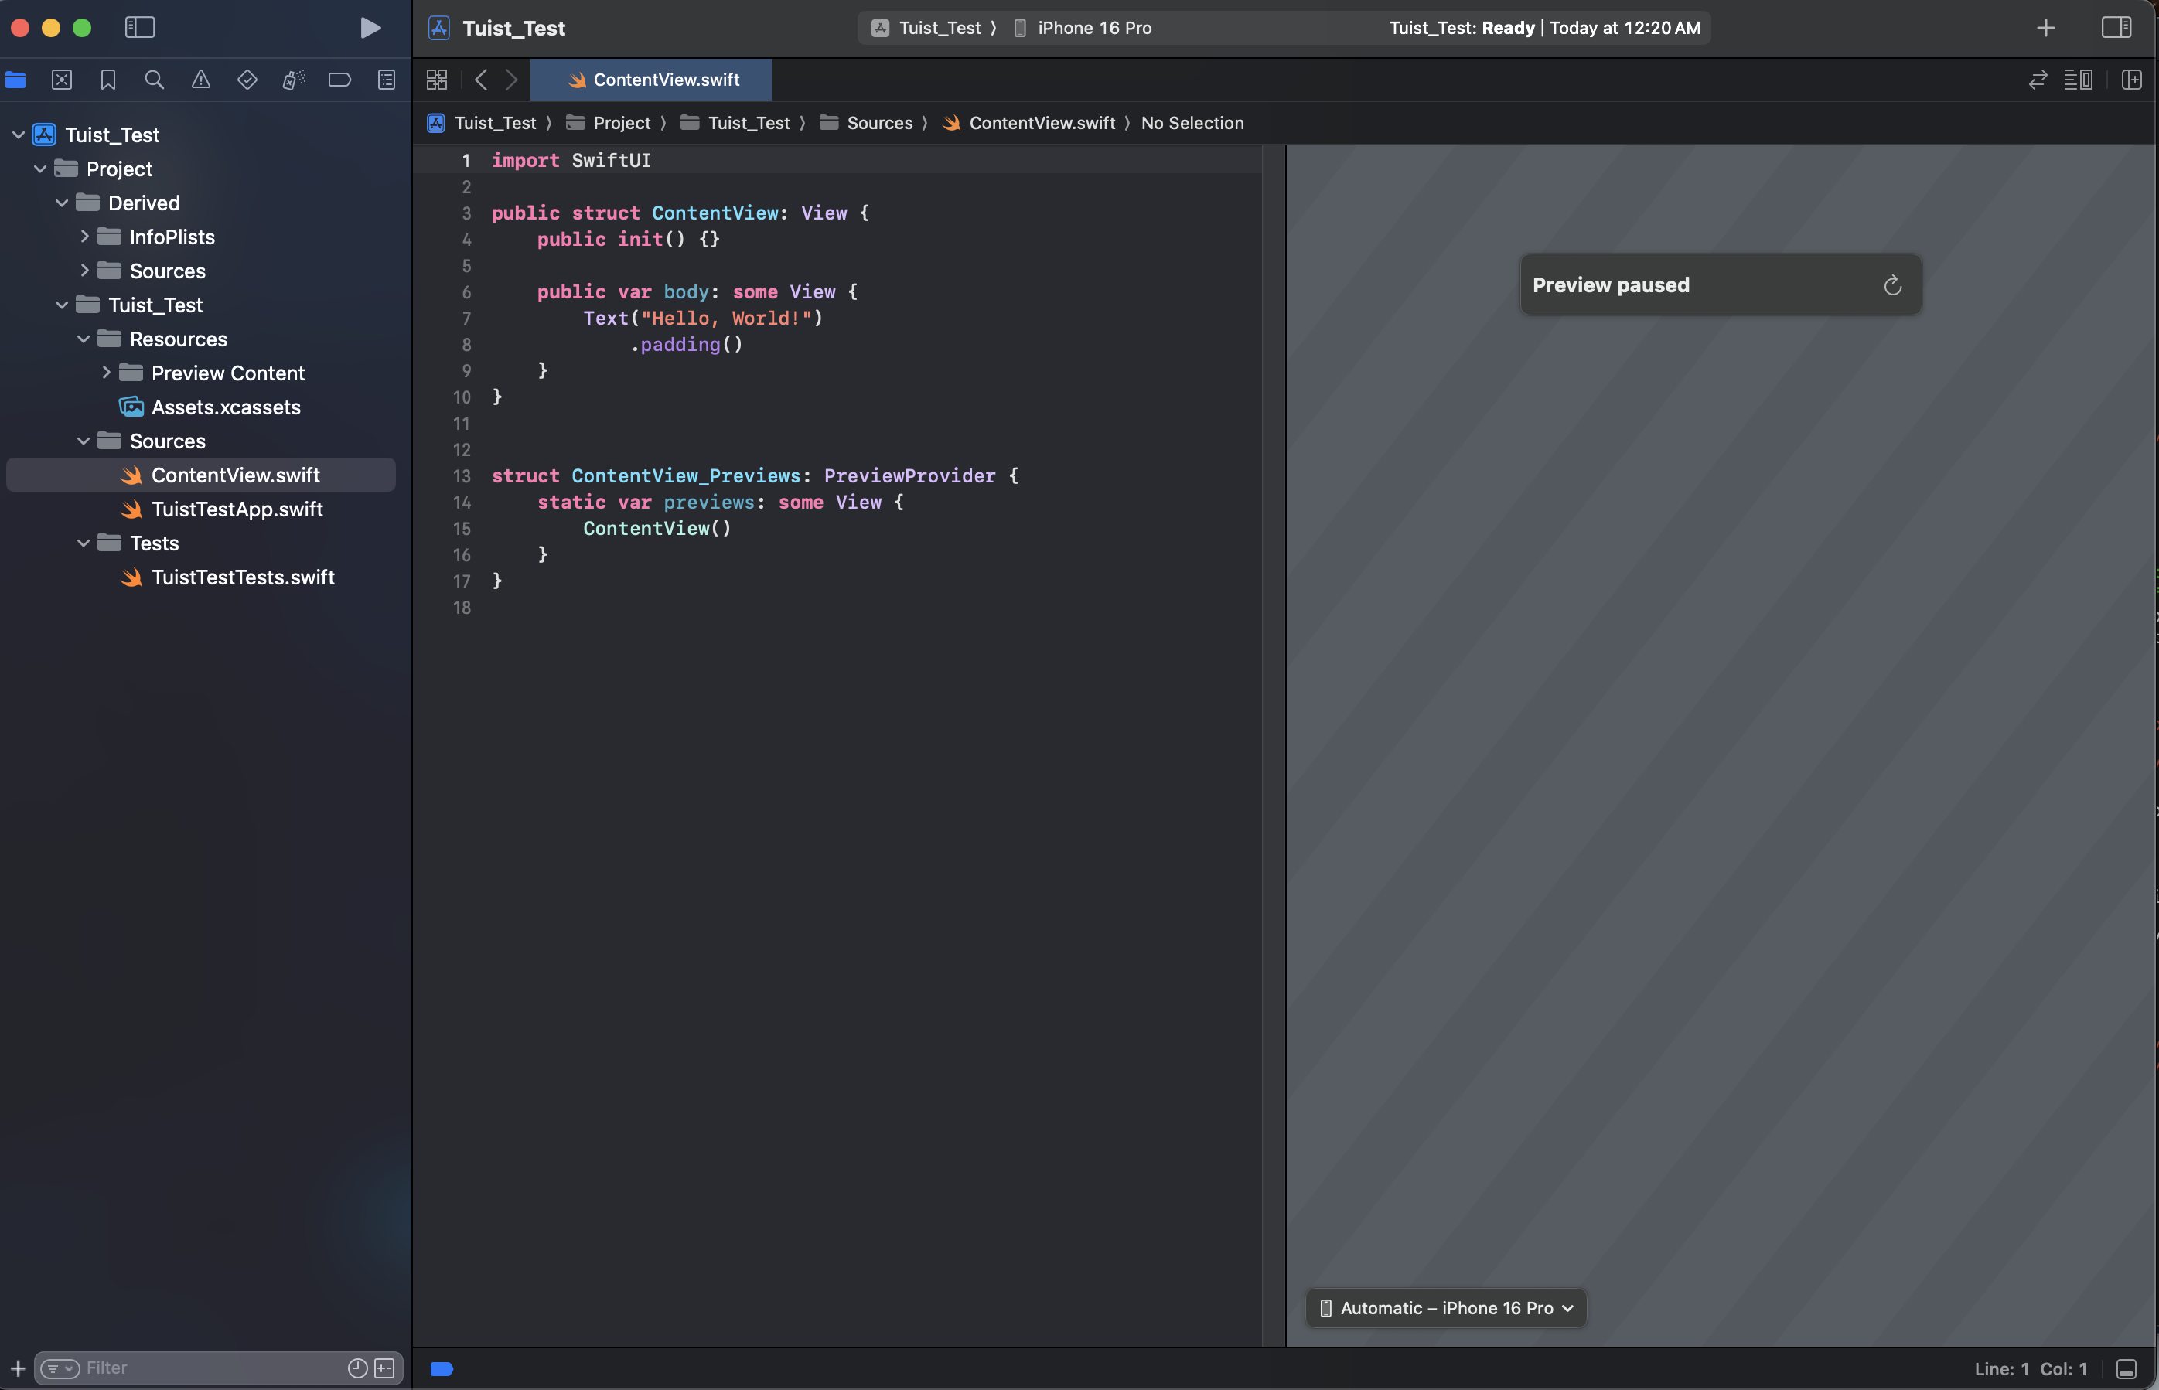Toggle the bottom debug area

coord(2127,1368)
